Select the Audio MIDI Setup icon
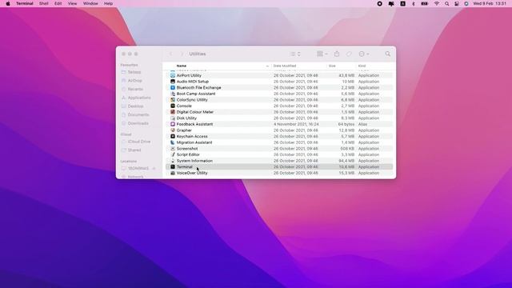 pyautogui.click(x=173, y=82)
